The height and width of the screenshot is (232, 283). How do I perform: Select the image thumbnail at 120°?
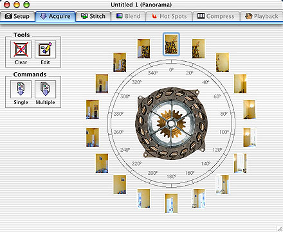pos(240,163)
